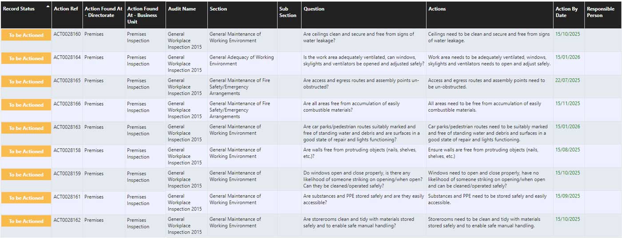Open action reference ACT0028166
The height and width of the screenshot is (238, 622).
pos(67,104)
